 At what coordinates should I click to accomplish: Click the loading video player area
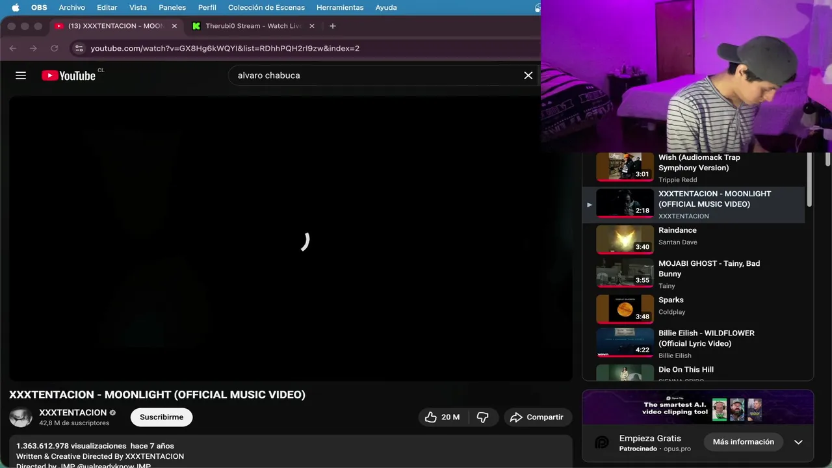tap(291, 239)
